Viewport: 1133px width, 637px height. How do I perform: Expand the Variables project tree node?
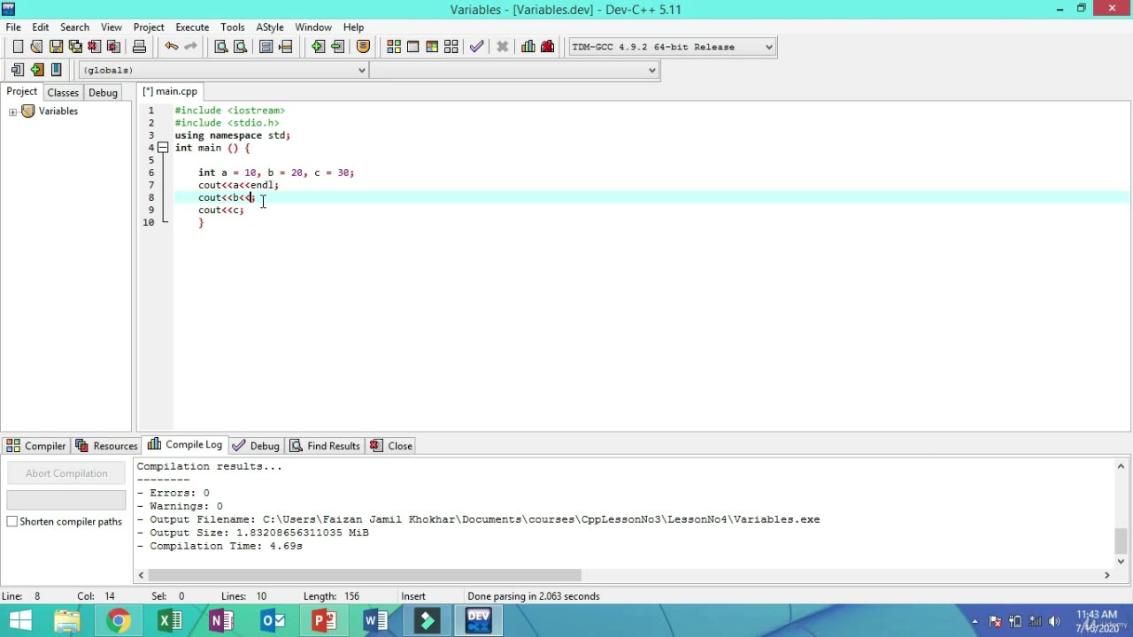tap(12, 111)
